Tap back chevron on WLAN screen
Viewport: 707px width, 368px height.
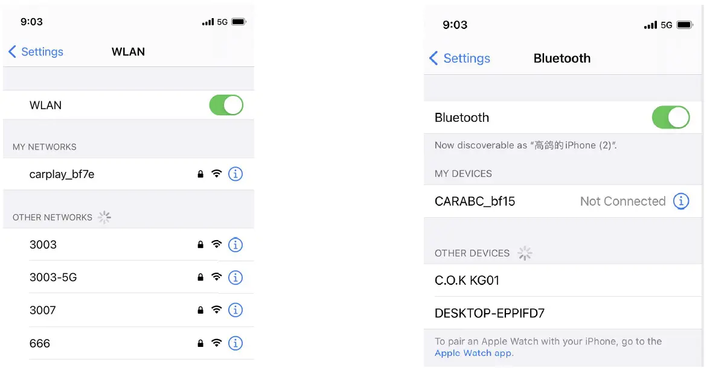[x=12, y=52]
